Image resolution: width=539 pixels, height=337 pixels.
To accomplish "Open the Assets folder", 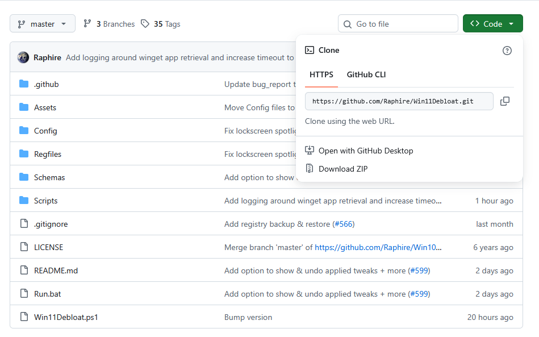I will (x=45, y=107).
